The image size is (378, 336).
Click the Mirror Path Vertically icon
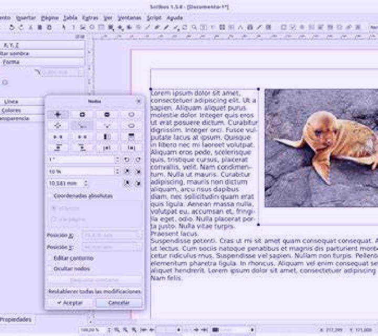coord(131,136)
